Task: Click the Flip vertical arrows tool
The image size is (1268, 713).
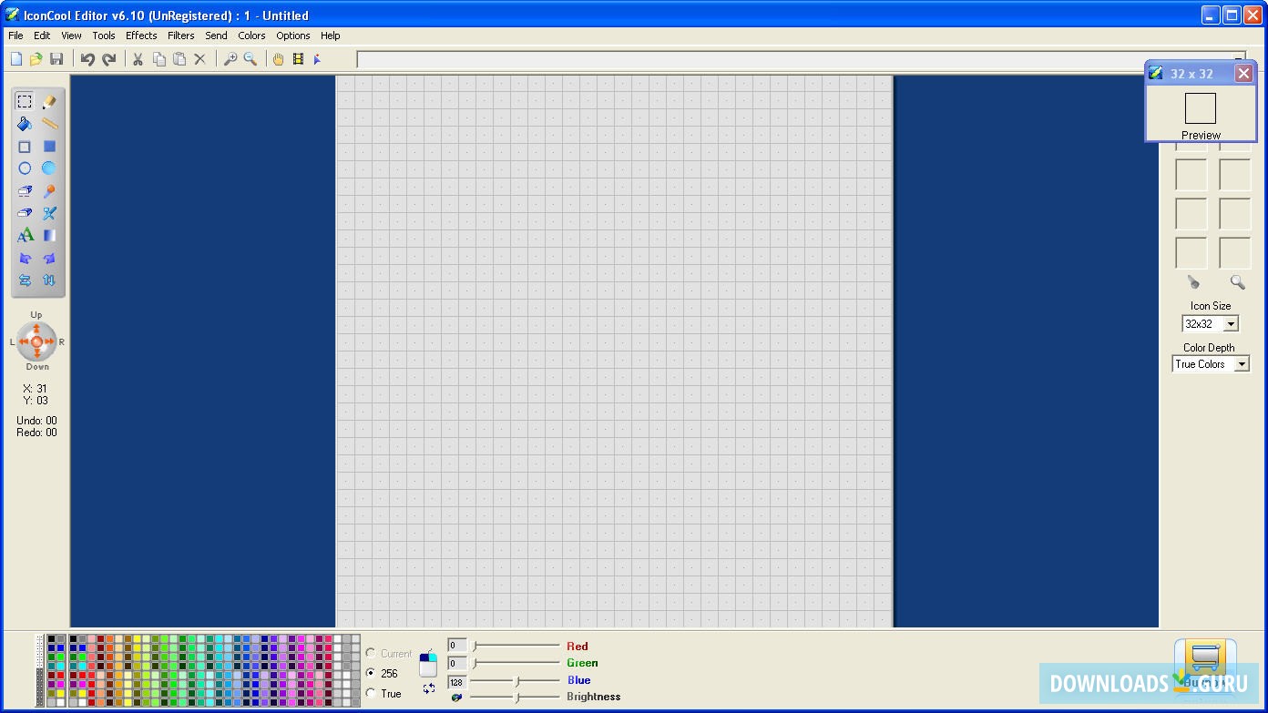Action: click(49, 280)
